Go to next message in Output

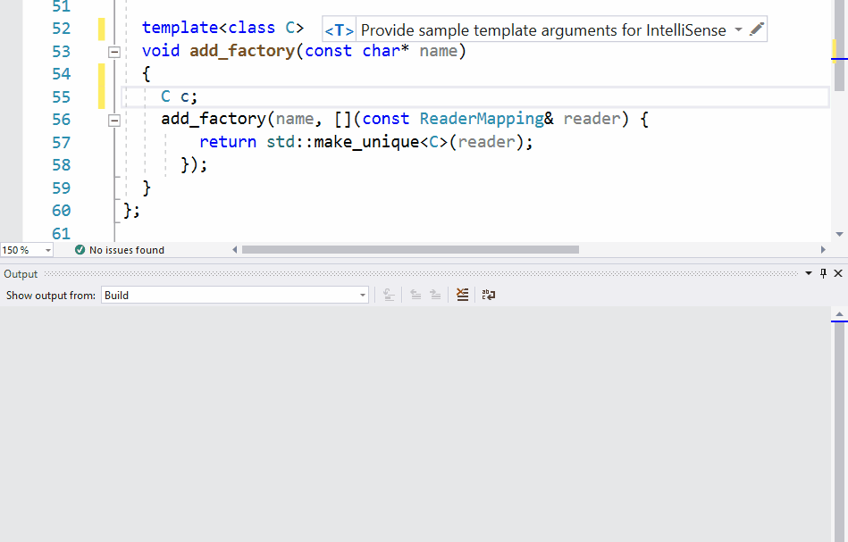(x=435, y=295)
